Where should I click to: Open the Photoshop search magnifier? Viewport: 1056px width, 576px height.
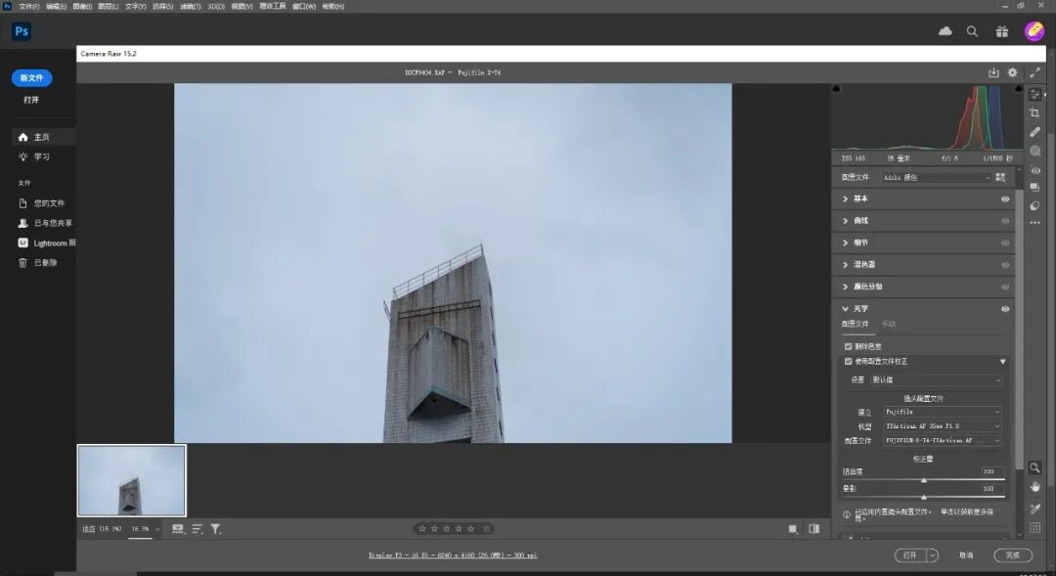click(972, 31)
